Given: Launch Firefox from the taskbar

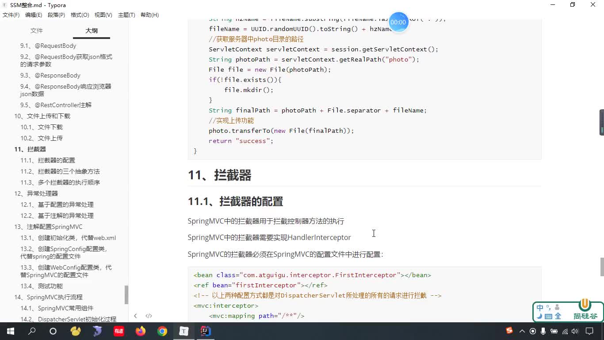Looking at the screenshot, I should pos(141,331).
